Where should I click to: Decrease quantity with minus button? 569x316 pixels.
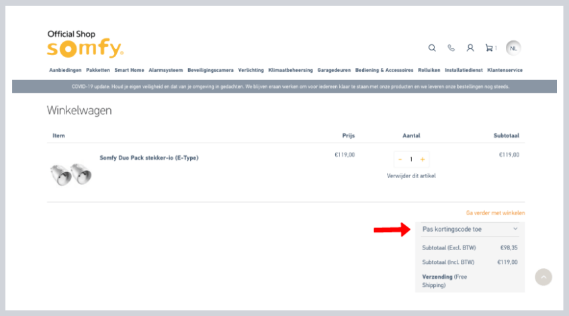400,159
